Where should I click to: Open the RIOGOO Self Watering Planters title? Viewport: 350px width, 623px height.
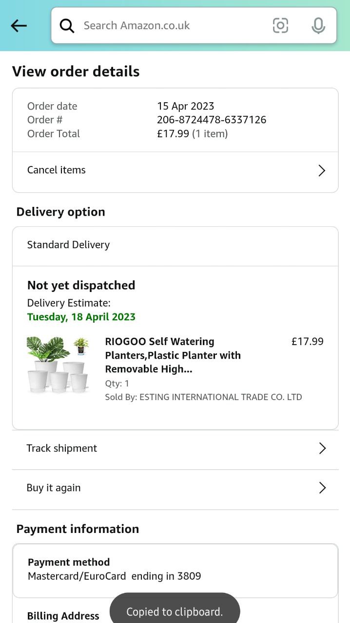[173, 355]
